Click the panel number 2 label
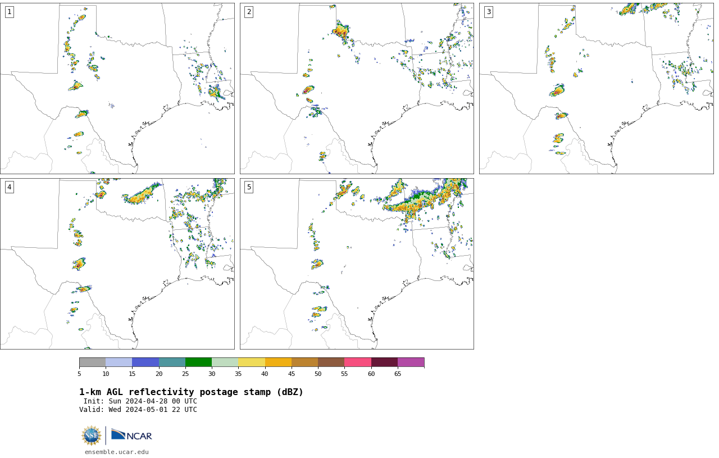Screen dimensions: 719x458 point(249,12)
